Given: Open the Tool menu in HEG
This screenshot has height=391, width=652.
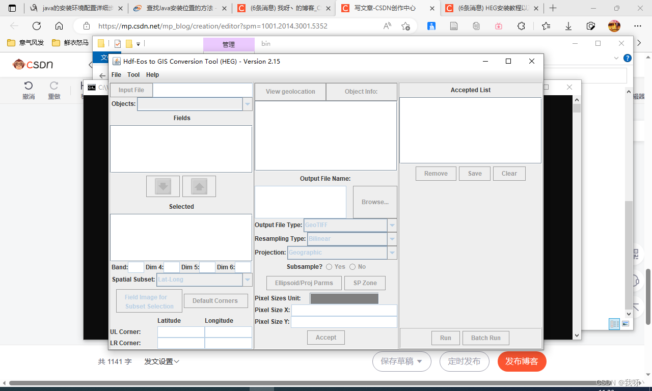Looking at the screenshot, I should tap(133, 74).
